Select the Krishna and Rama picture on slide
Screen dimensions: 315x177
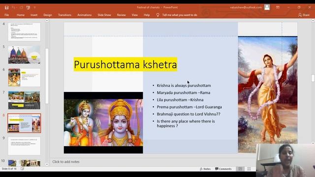[x=103, y=122]
